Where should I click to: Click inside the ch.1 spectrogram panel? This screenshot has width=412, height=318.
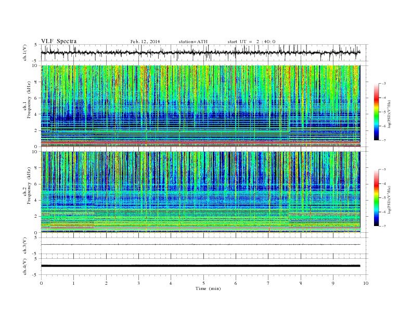coord(200,106)
